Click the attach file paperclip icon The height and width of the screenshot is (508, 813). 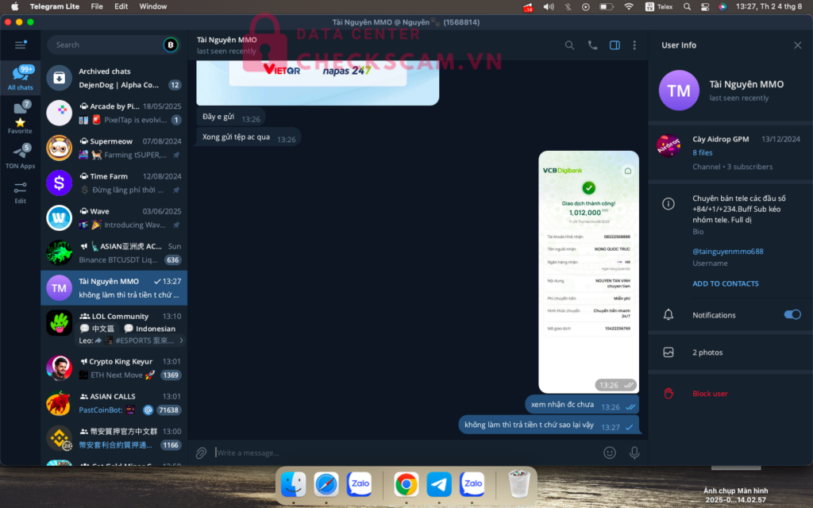pyautogui.click(x=201, y=453)
